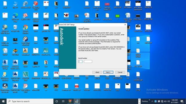The image size is (186, 104).
Task: Click the Next button in AutoCAD setup
Action: (108, 72)
